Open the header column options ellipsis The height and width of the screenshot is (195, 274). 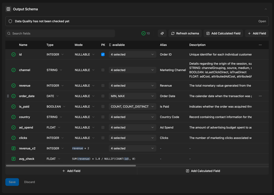260,45
